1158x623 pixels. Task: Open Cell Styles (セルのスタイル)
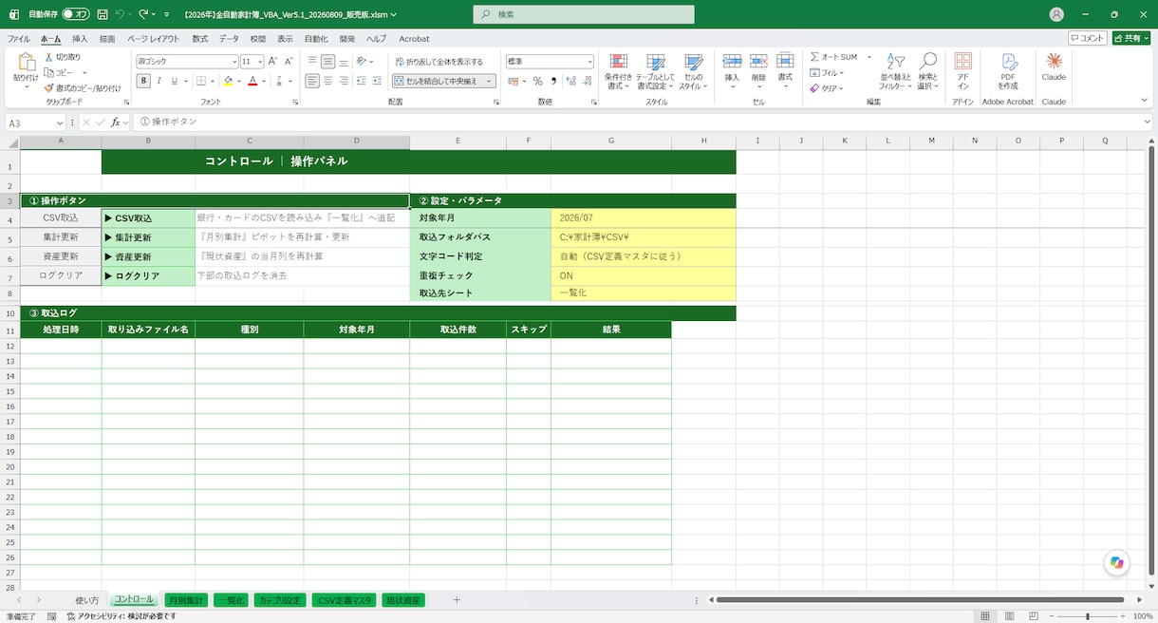click(x=693, y=70)
